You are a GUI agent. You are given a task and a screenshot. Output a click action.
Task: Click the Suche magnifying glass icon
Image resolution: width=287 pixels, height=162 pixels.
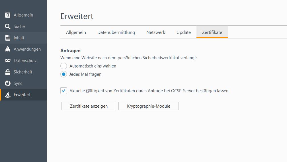[8, 26]
